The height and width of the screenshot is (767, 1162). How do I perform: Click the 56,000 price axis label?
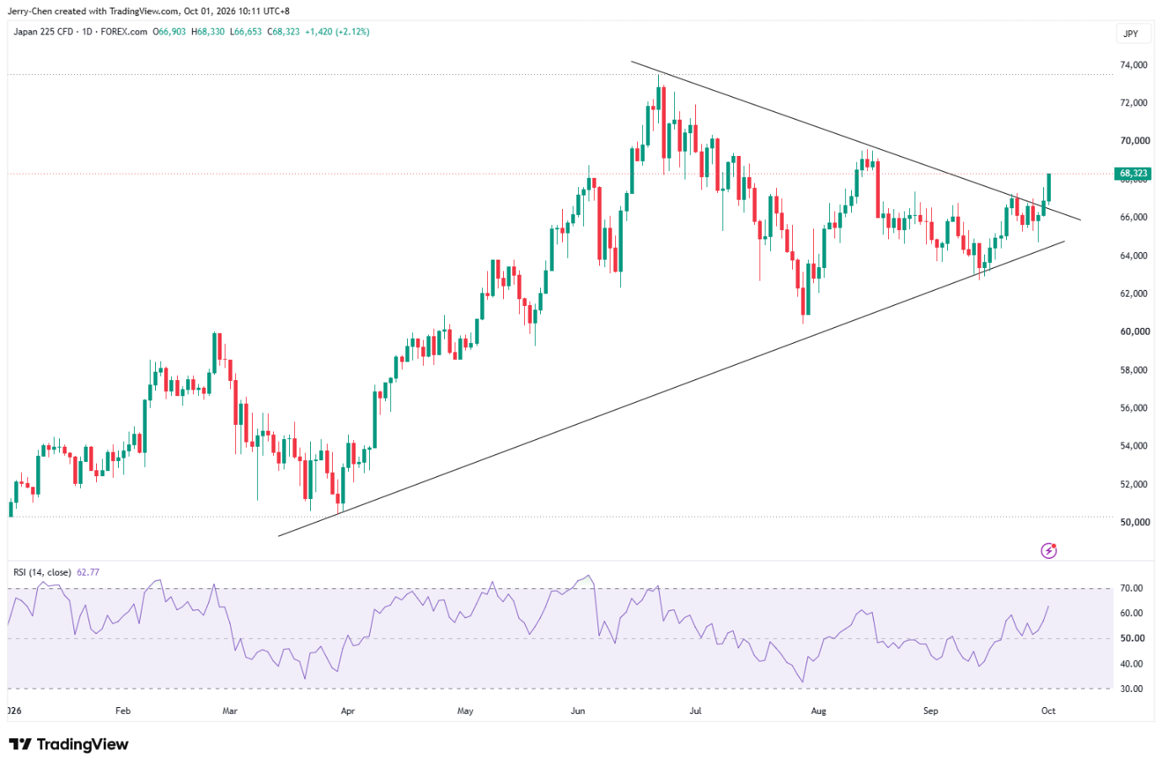1133,408
